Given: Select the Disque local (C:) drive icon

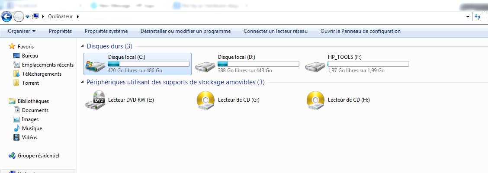Looking at the screenshot, I should tap(95, 65).
